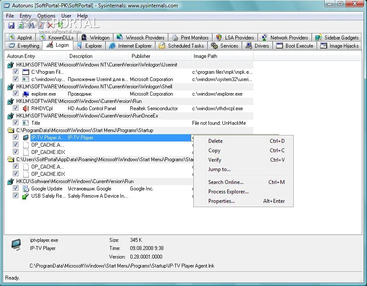
Task: Open the LSA Providers tab
Action: 235,37
